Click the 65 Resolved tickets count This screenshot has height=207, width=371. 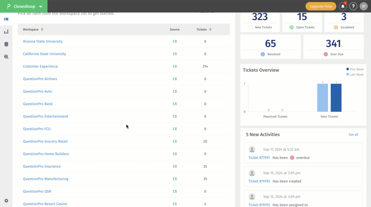[270, 44]
